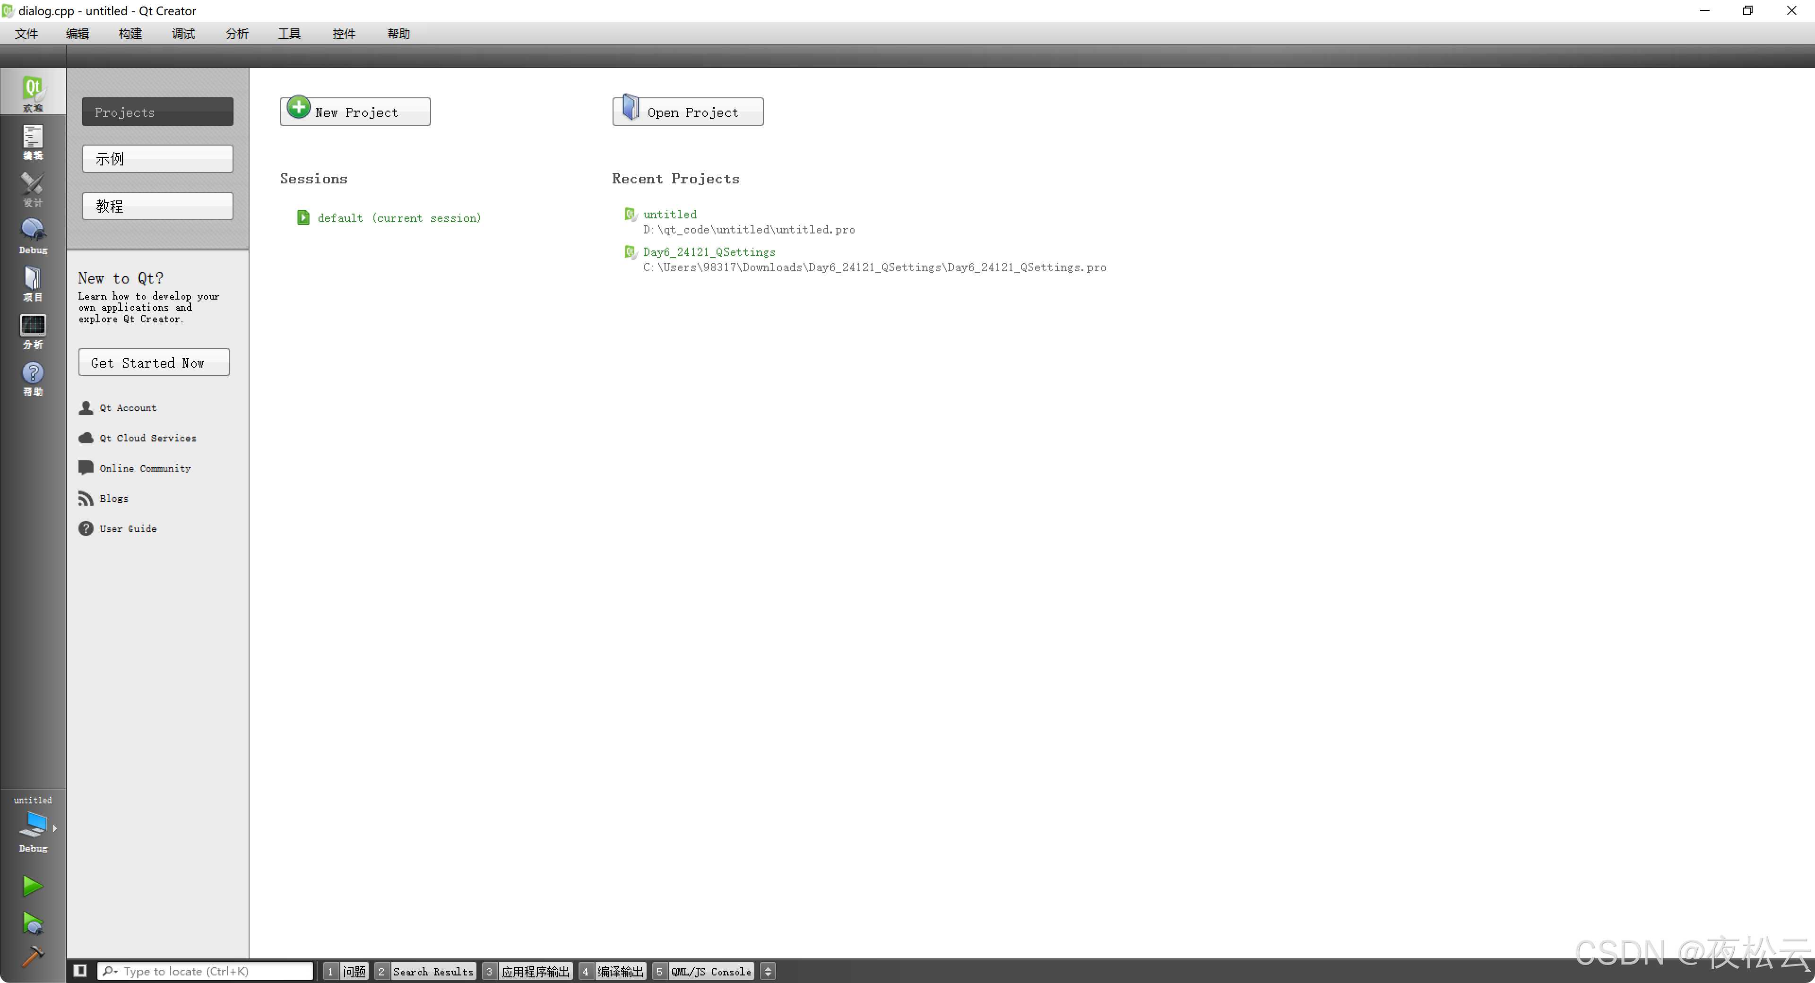Open the untitled Debug kit selector
The image size is (1815, 983).
pyautogui.click(x=33, y=826)
